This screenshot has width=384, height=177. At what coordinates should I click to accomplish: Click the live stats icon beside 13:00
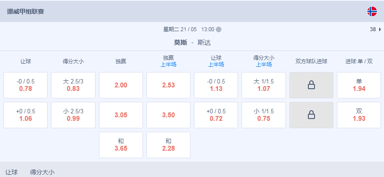click(219, 29)
